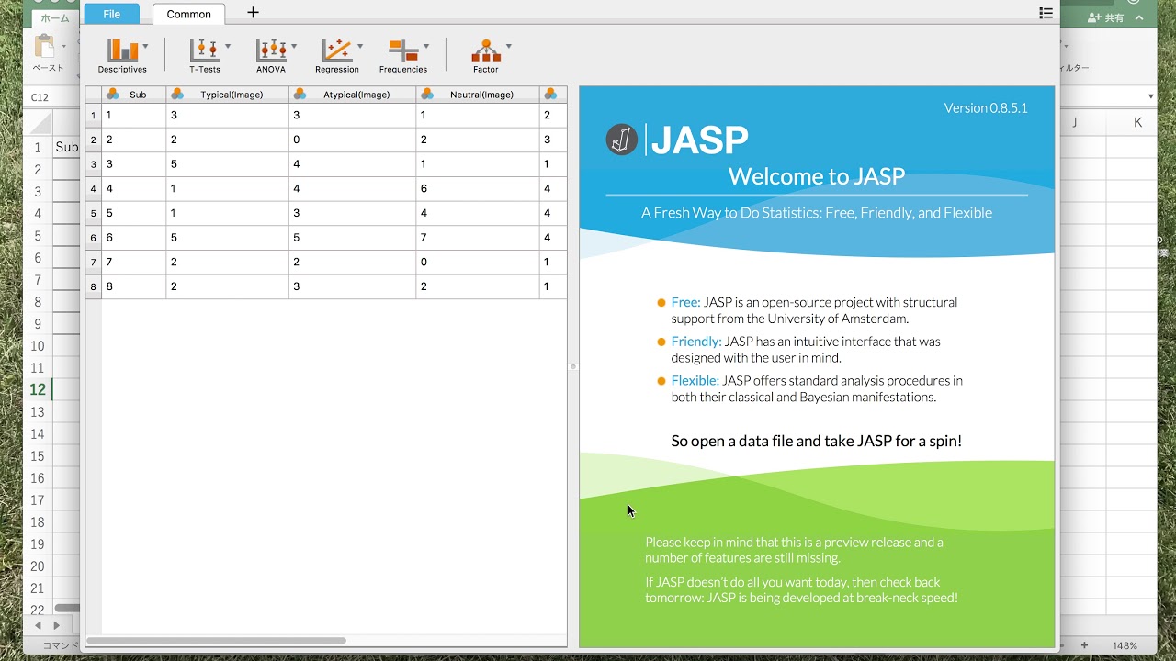Expand the Excel formula bar dropdown arrow
Screen dimensions: 1176x661
pyautogui.click(x=1150, y=96)
